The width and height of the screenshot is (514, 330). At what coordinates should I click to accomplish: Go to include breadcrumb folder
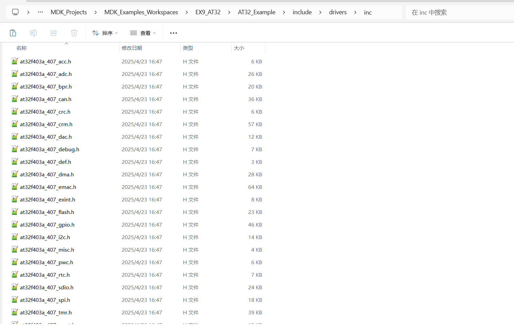302,12
